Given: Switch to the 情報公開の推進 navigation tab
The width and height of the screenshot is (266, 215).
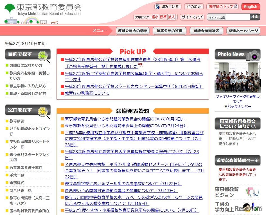Looking at the screenshot, I should pos(169,31).
